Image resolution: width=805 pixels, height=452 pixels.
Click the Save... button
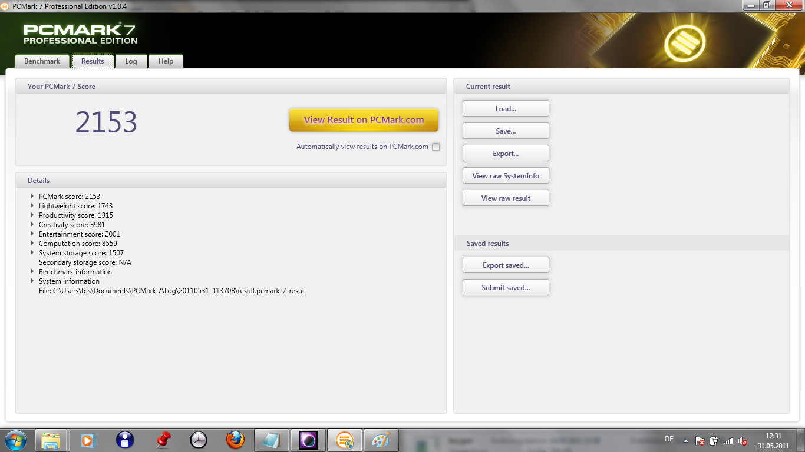[506, 131]
